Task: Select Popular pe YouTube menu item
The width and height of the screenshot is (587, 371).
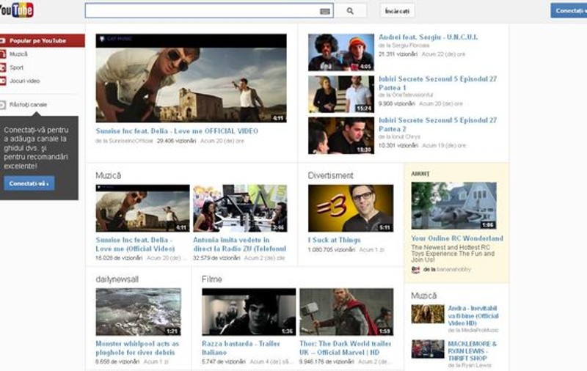Action: (43, 40)
